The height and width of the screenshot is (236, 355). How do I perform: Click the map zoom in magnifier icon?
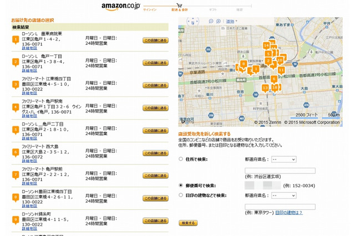coord(219,21)
